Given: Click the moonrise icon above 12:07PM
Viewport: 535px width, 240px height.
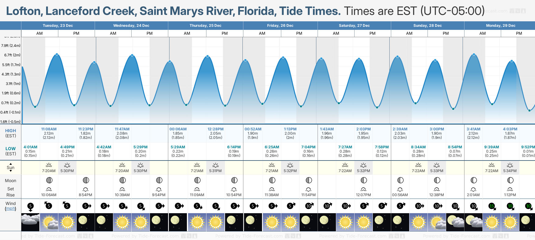Looking at the screenshot, I should pyautogui.click(x=363, y=189).
